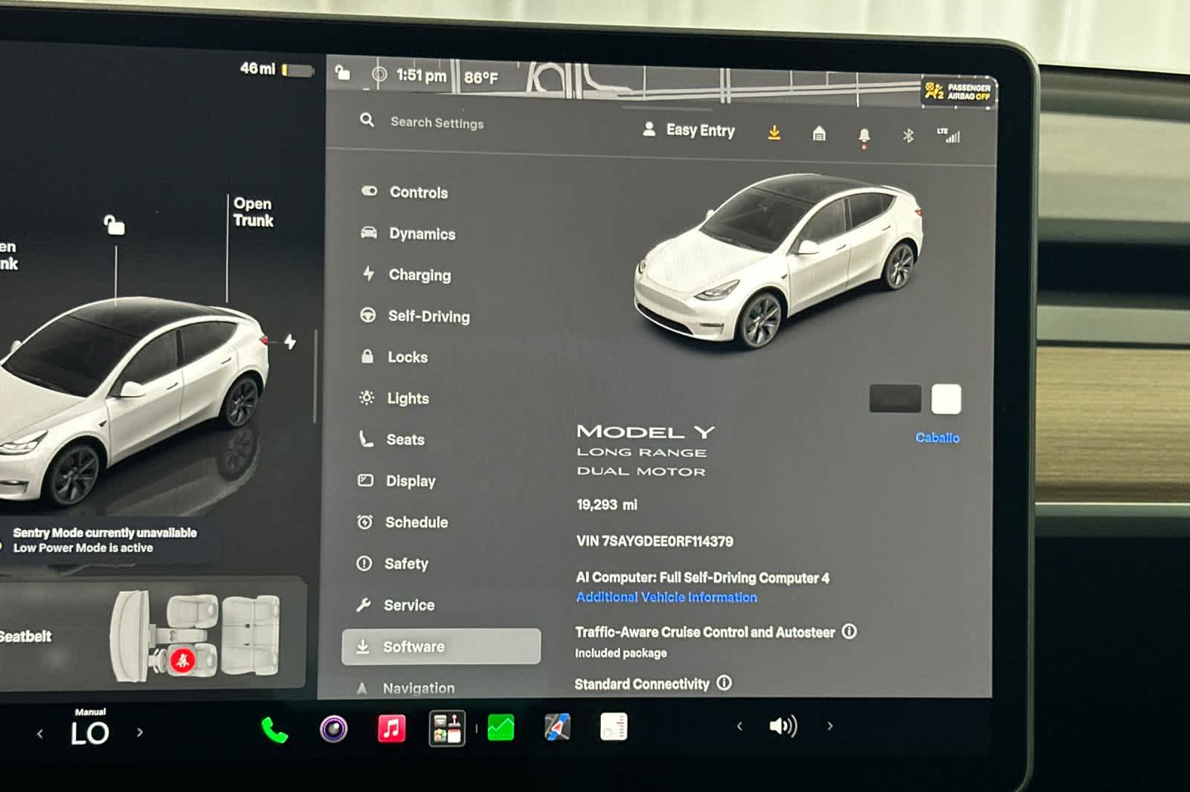Tap Open Trunk button
The width and height of the screenshot is (1190, 792).
point(253,212)
